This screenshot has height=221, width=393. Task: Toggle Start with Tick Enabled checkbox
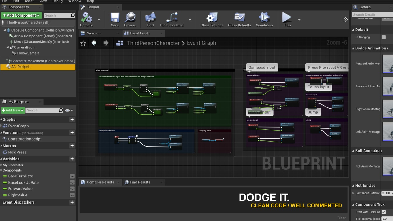pos(383,212)
